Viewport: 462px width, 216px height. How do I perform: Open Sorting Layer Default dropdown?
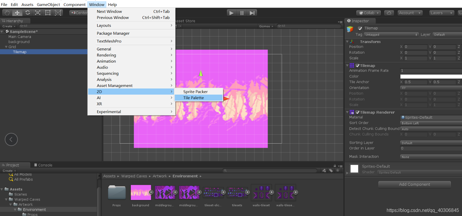pos(431,143)
